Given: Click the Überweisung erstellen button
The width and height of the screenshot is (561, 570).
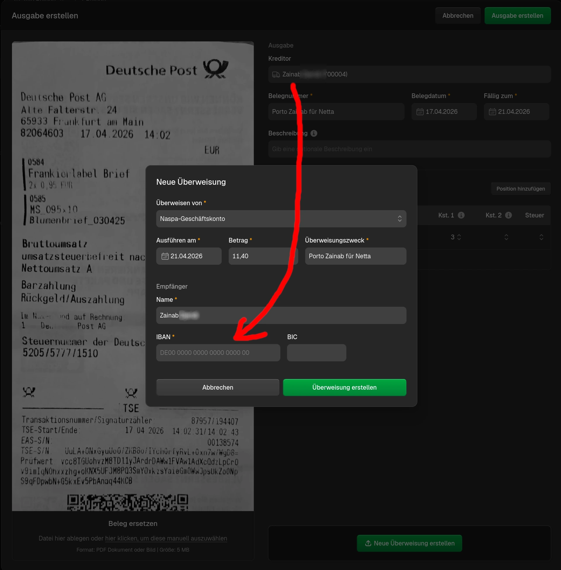Looking at the screenshot, I should tap(344, 388).
